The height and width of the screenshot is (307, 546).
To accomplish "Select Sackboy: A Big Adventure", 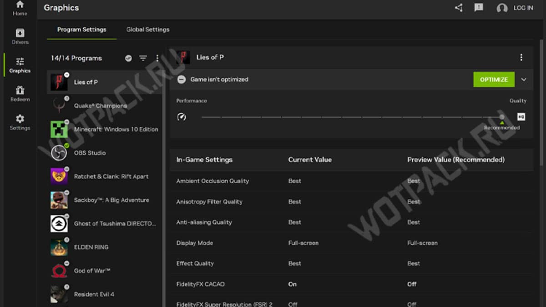I will (x=105, y=200).
